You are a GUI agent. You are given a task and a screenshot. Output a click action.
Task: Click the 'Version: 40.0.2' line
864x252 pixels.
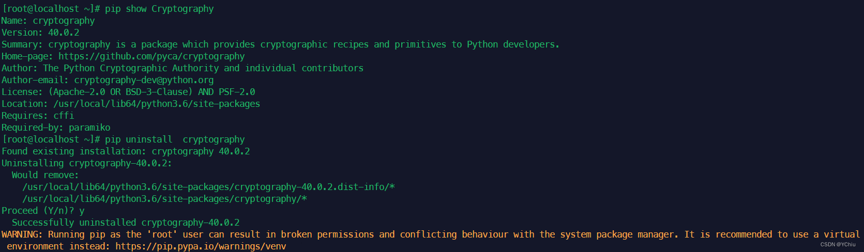[x=40, y=33]
